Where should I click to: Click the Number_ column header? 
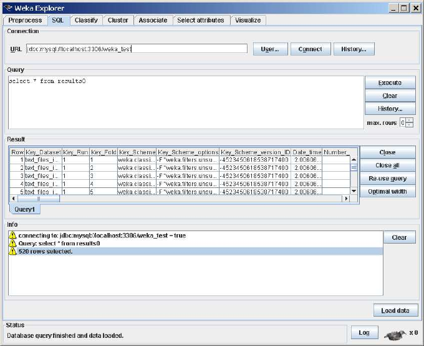[336, 152]
